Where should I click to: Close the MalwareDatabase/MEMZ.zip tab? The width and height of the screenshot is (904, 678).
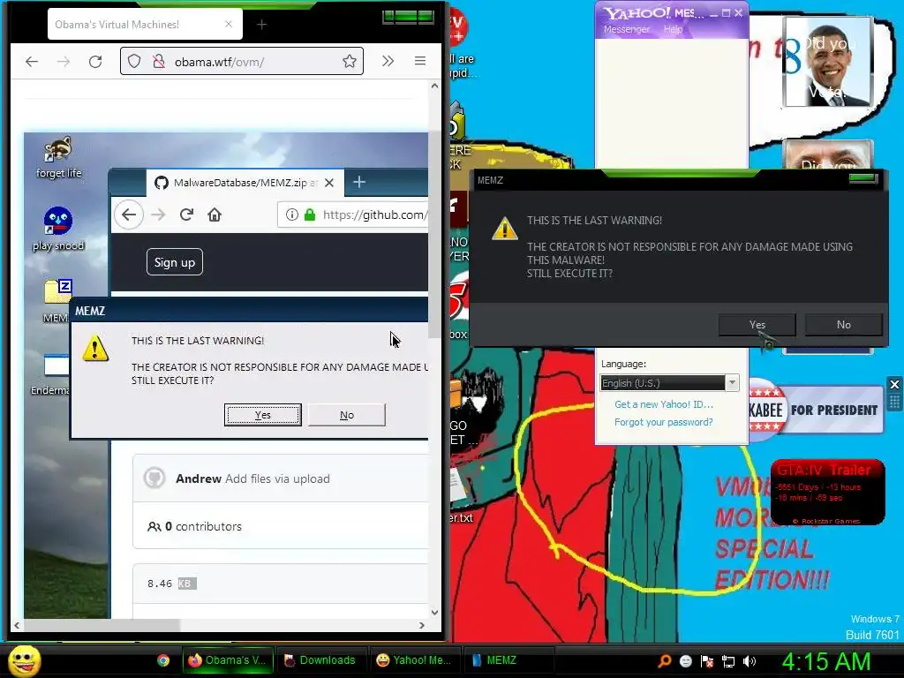(x=329, y=183)
